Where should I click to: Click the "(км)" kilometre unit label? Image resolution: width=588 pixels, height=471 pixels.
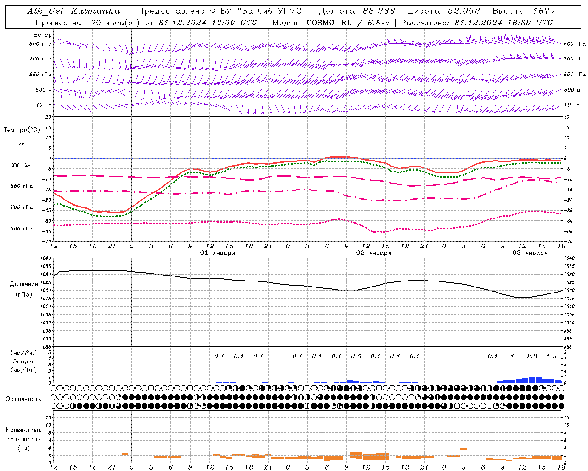(24, 448)
